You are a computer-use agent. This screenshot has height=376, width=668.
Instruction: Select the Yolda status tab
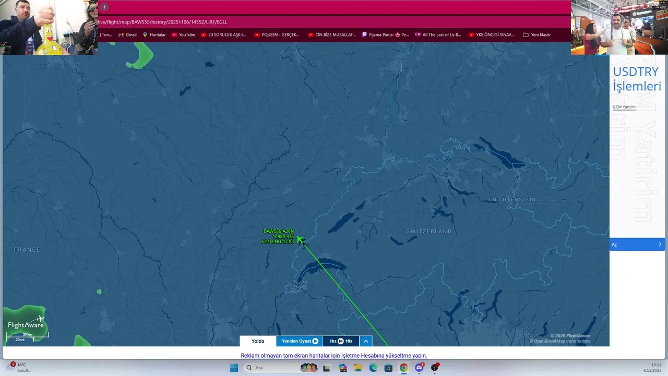pos(258,341)
